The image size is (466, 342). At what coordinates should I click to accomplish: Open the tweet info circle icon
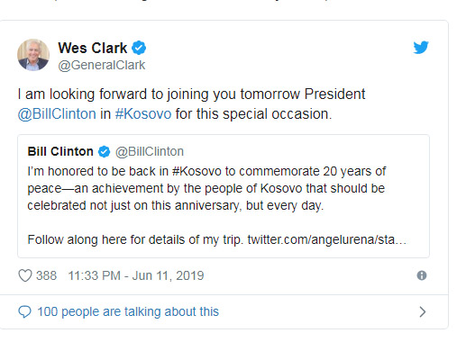(x=422, y=275)
